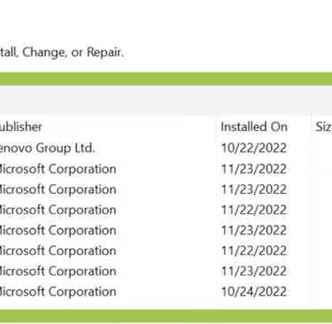Choose Microsoft Corporation beside first 11/22/2022 date
Image resolution: width=332 pixels, height=324 pixels.
click(x=58, y=210)
